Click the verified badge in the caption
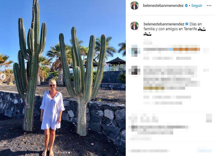The image size is (215, 156). [x=187, y=24]
